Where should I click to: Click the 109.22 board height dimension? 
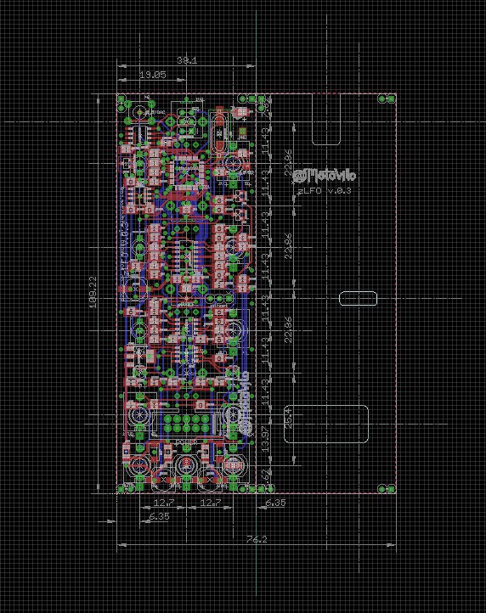click(93, 292)
